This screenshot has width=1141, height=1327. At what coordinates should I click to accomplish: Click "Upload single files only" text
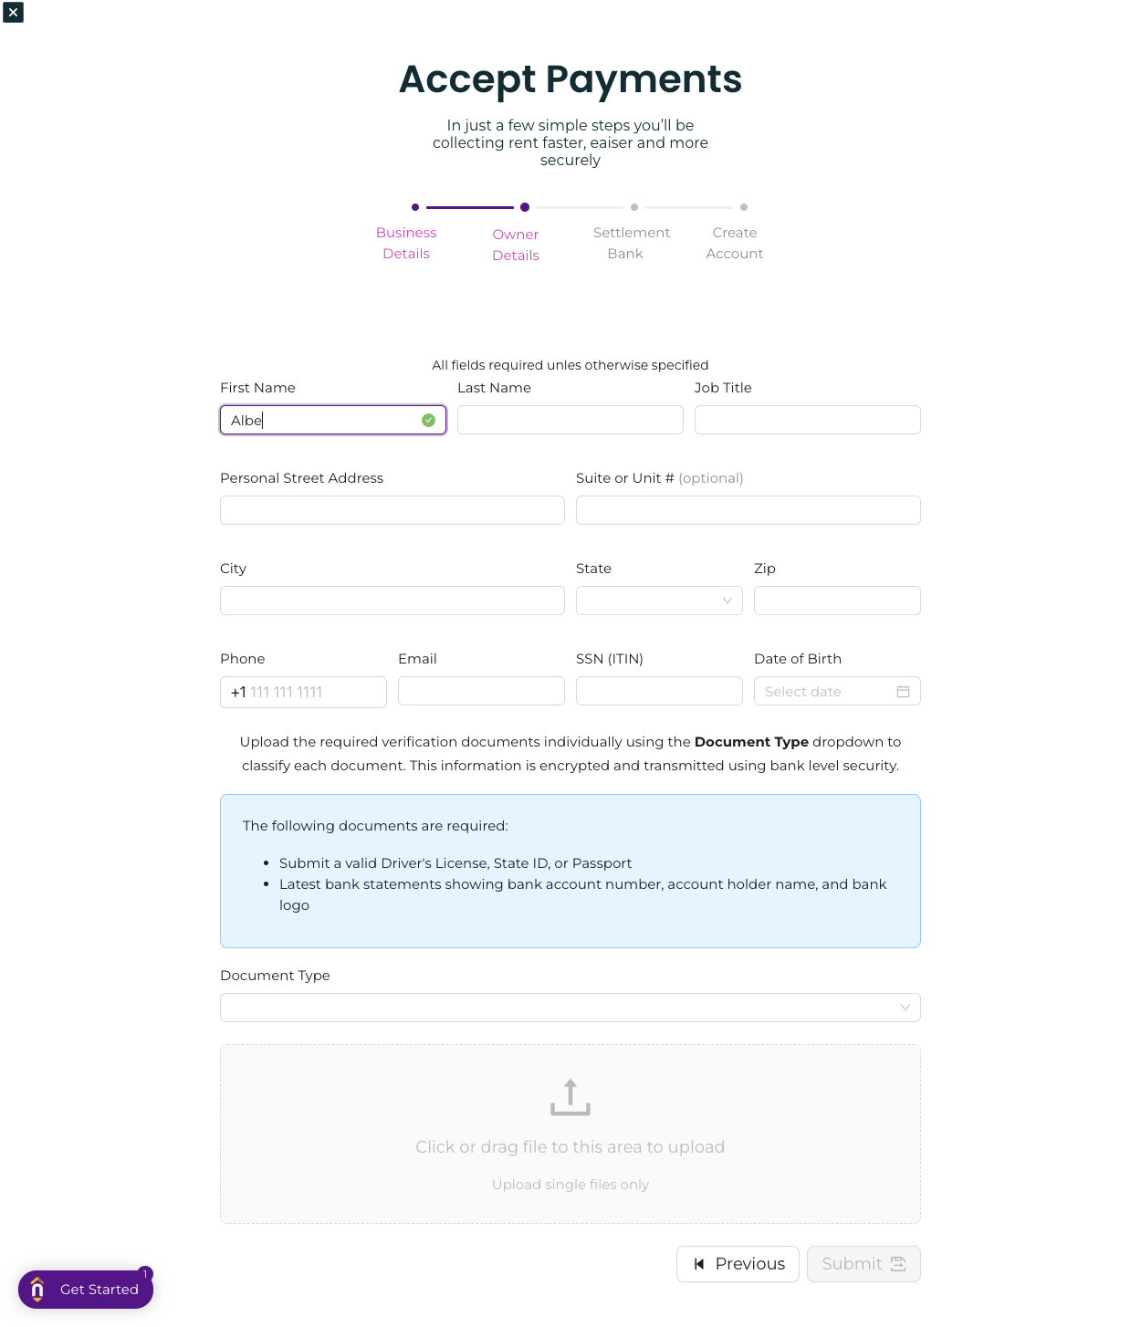tap(570, 1185)
